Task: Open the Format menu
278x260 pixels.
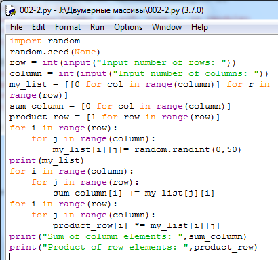Action: click(x=68, y=27)
